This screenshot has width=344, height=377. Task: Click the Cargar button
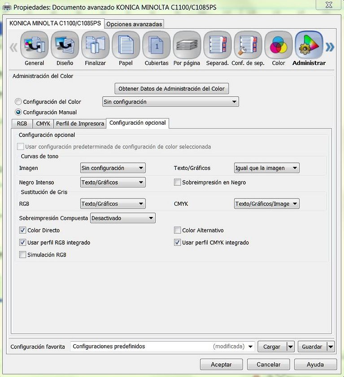click(272, 347)
